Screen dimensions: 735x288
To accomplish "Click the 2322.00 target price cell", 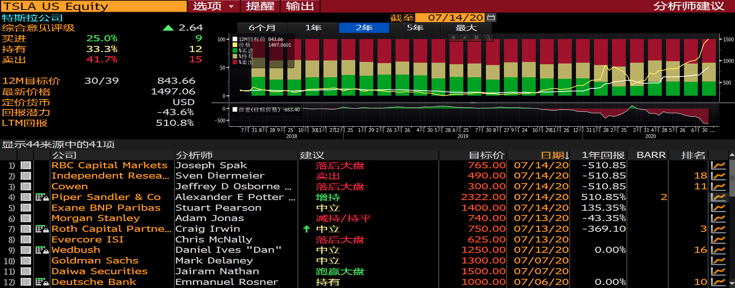I will tap(483, 197).
